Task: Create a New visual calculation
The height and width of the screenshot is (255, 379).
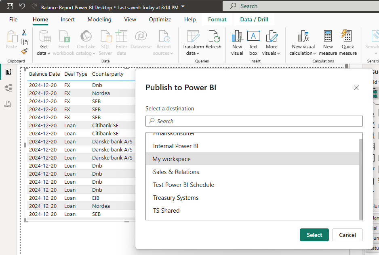Action: [303, 43]
